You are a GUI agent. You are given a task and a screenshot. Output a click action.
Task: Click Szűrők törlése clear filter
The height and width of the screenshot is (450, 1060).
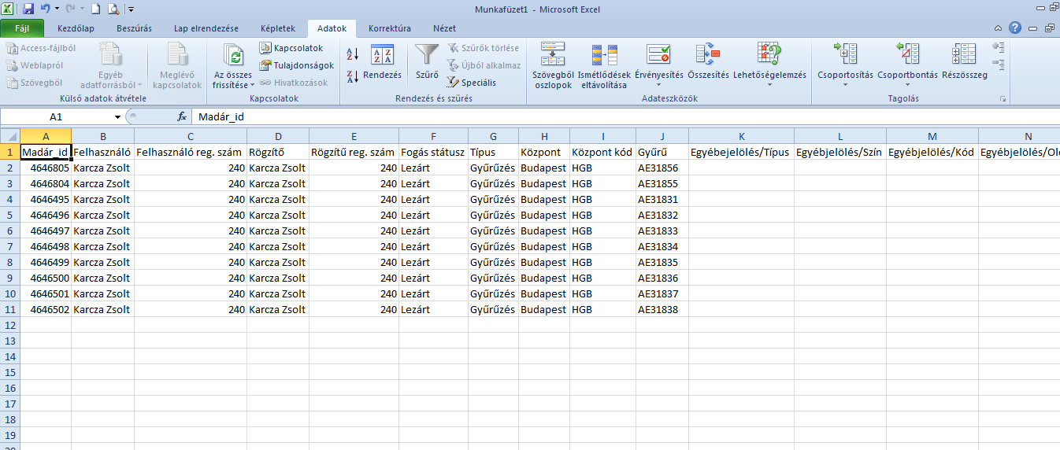(484, 48)
